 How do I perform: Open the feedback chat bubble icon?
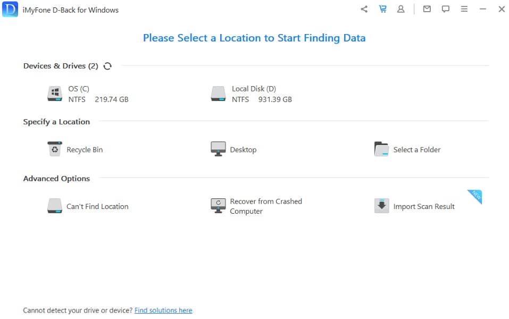click(445, 9)
